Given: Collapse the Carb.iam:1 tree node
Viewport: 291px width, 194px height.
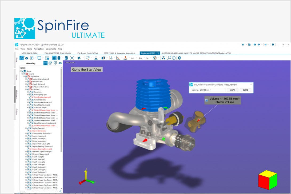Looking at the screenshot, I should pyautogui.click(x=26, y=89).
